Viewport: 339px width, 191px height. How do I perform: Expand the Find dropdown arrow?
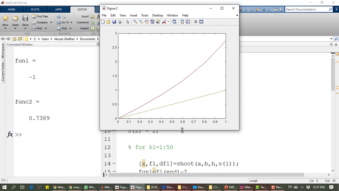(70, 28)
